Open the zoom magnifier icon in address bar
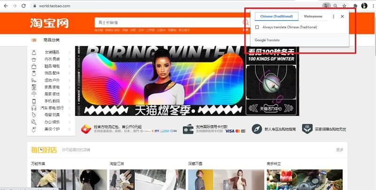This screenshot has width=376, height=190. [335, 6]
